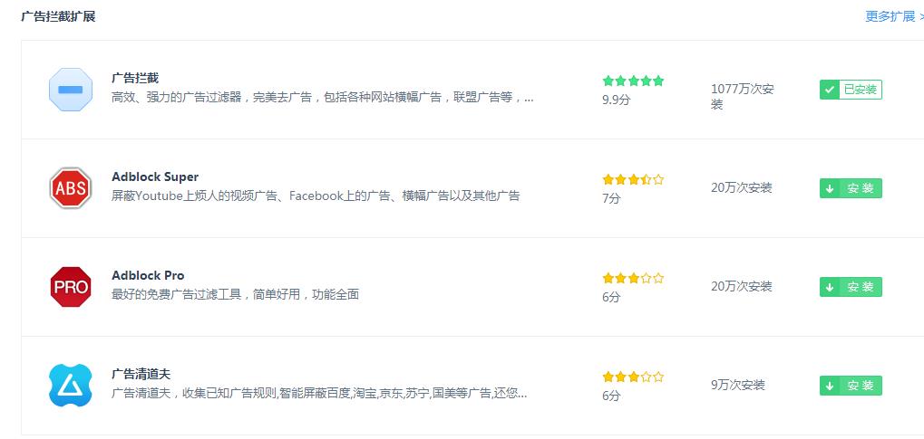Install the Adblock Super extension

[x=851, y=188]
